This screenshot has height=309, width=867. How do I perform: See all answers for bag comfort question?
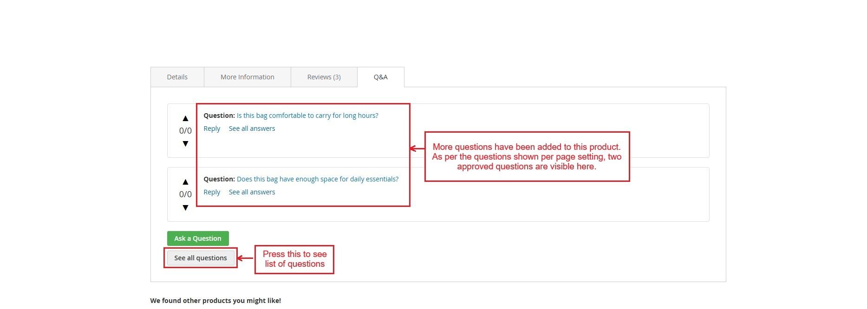(x=252, y=129)
